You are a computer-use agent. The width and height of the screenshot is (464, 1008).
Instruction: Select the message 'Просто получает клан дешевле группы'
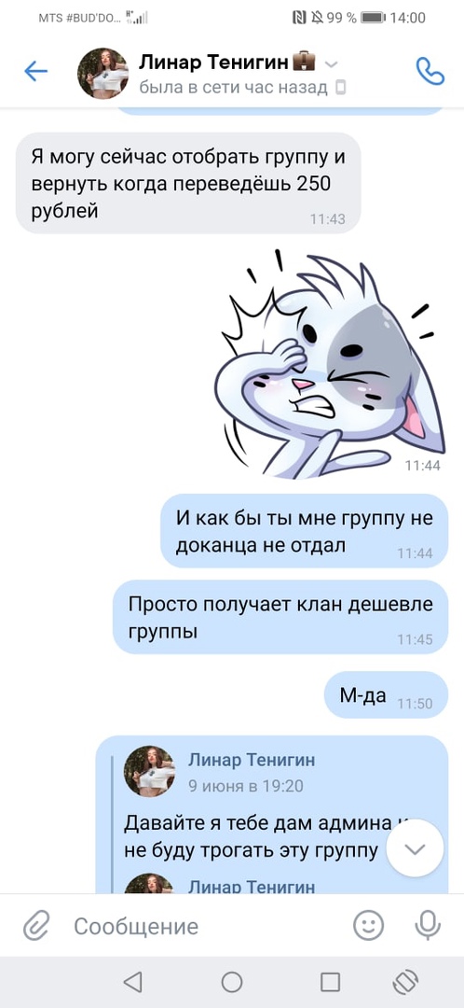[x=280, y=617]
